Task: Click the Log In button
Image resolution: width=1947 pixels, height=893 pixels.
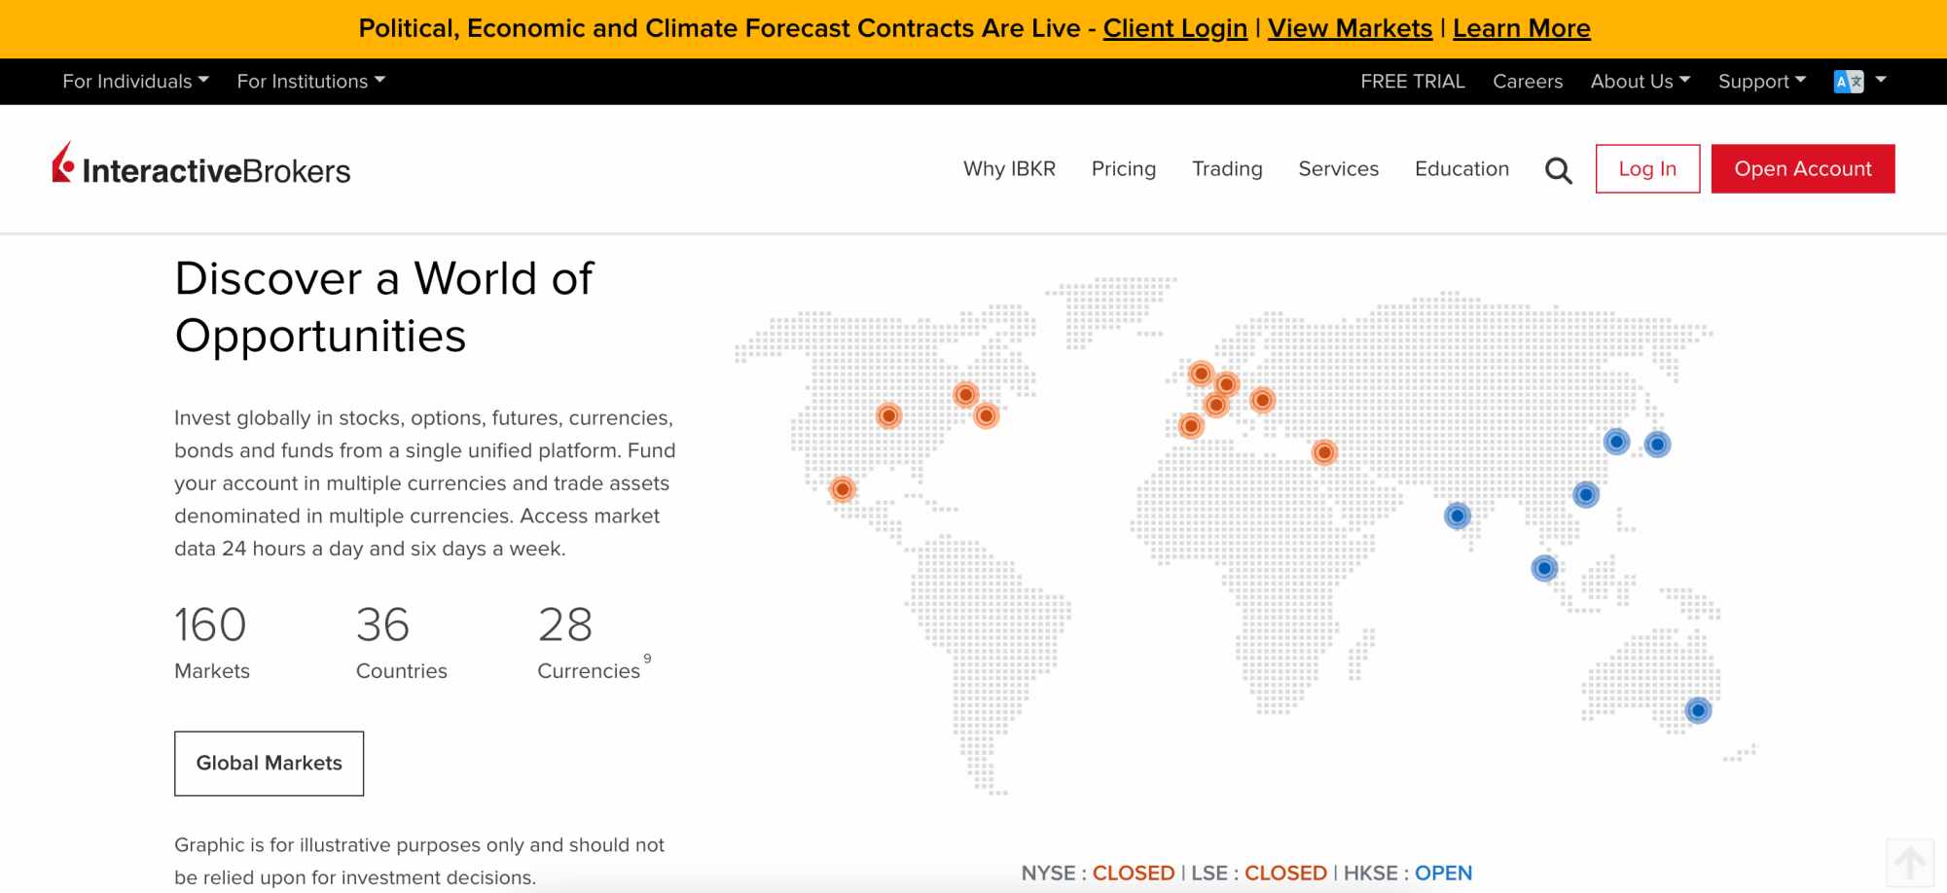Action: click(x=1647, y=169)
